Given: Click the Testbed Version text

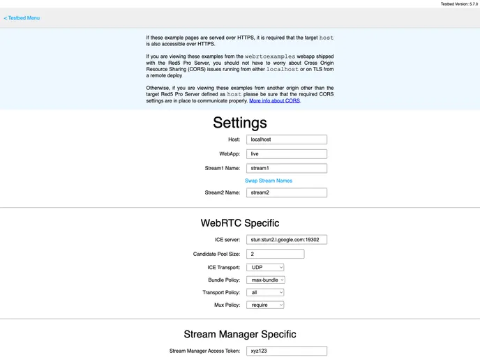Looking at the screenshot, I should pos(458,3).
